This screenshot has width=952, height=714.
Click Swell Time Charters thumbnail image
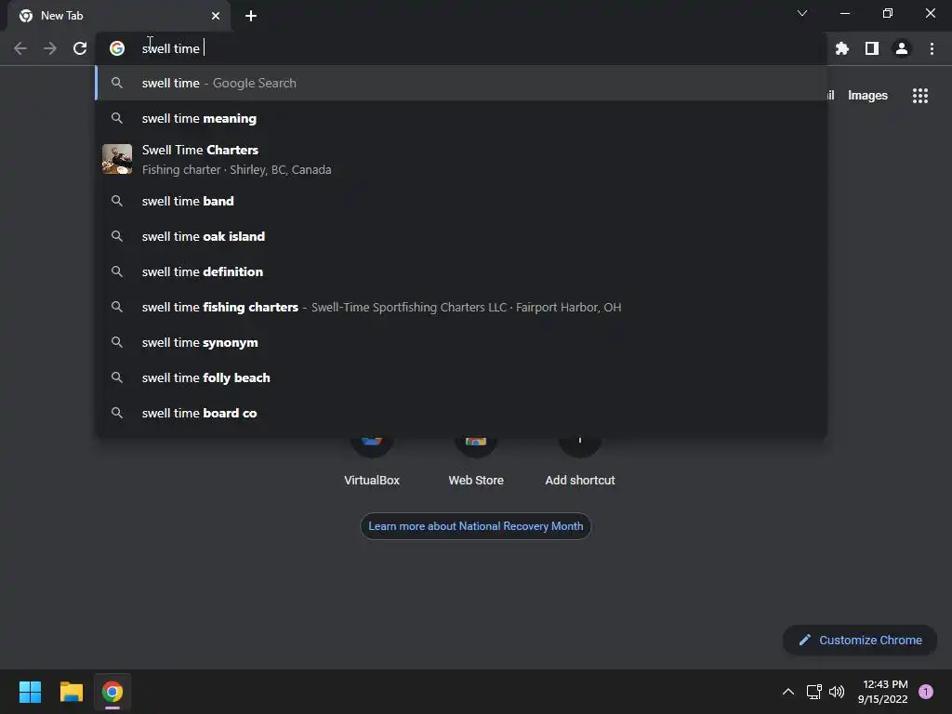point(117,159)
